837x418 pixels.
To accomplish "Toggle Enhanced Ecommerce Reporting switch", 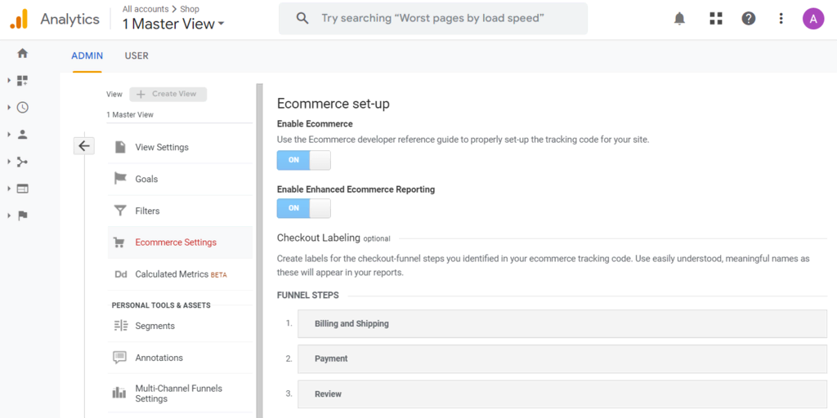I will [x=303, y=208].
